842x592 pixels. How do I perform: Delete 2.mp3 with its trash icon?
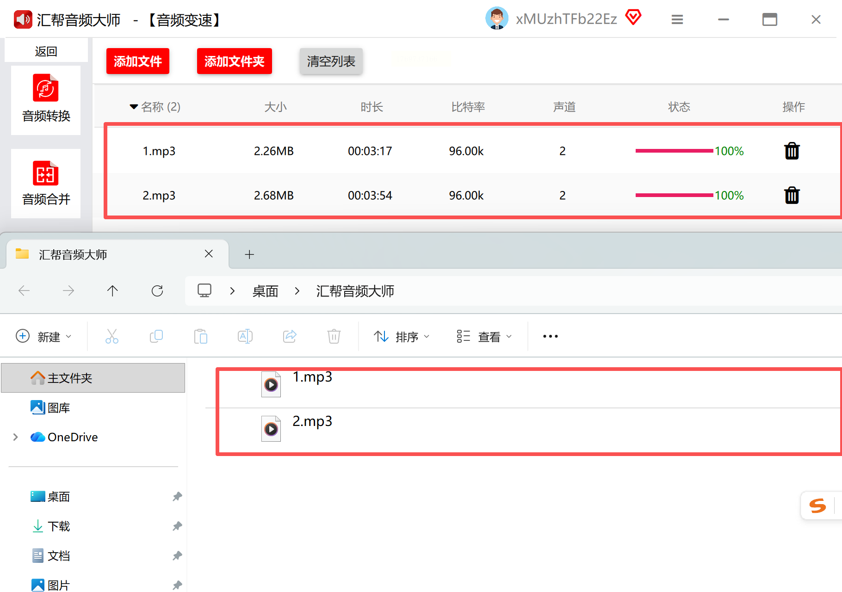[x=792, y=195]
